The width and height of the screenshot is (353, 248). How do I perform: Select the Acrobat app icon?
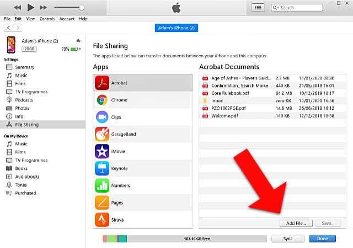102,83
